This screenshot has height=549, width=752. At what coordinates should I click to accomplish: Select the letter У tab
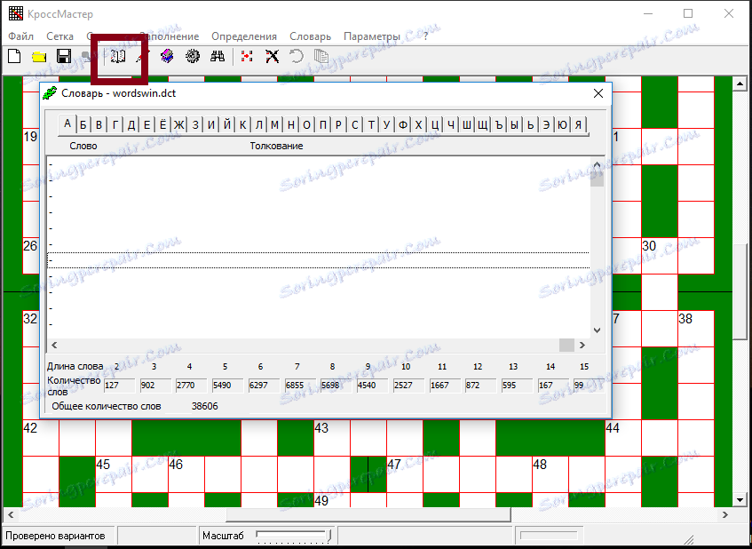click(x=386, y=125)
